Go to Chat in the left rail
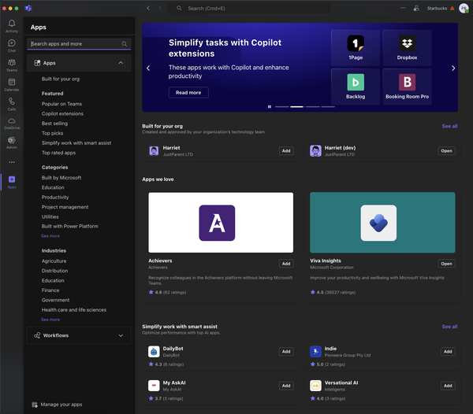 pyautogui.click(x=11, y=44)
